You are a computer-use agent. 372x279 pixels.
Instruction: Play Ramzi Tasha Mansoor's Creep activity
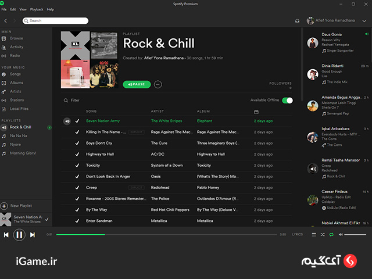(x=313, y=169)
